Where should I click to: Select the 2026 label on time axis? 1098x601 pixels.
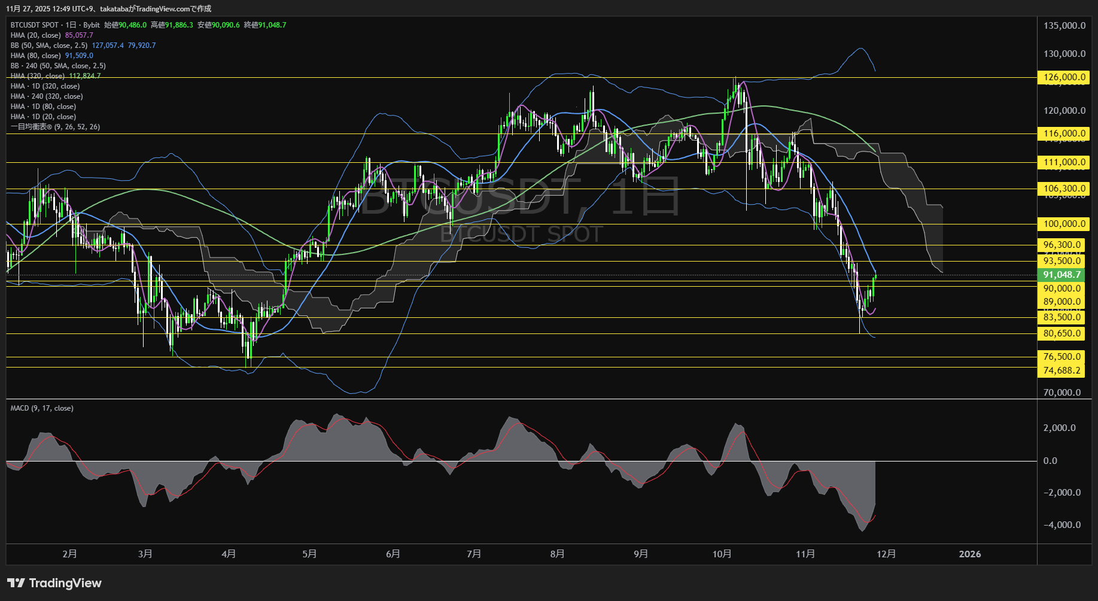click(969, 554)
